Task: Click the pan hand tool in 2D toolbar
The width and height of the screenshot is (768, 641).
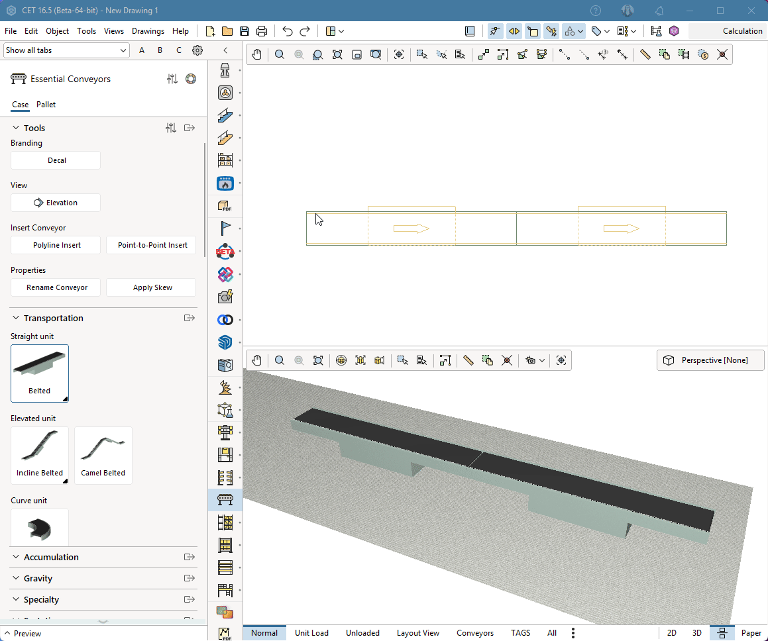Action: click(x=256, y=55)
